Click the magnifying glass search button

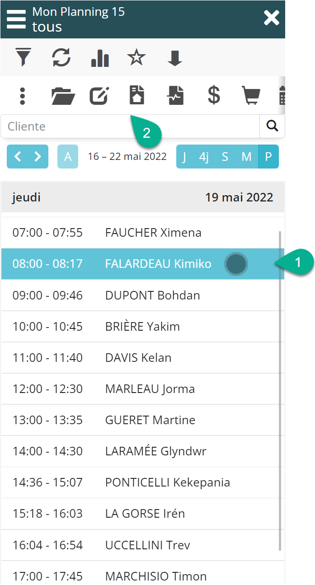272,126
